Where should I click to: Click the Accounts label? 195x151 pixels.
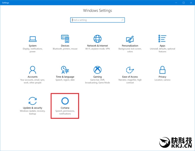(32, 77)
